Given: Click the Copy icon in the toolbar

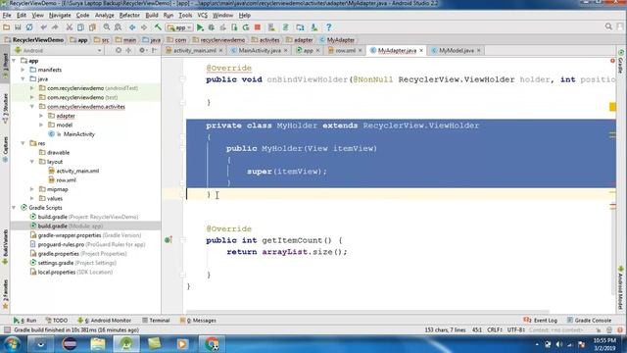Looking at the screenshot, I should (x=80, y=27).
